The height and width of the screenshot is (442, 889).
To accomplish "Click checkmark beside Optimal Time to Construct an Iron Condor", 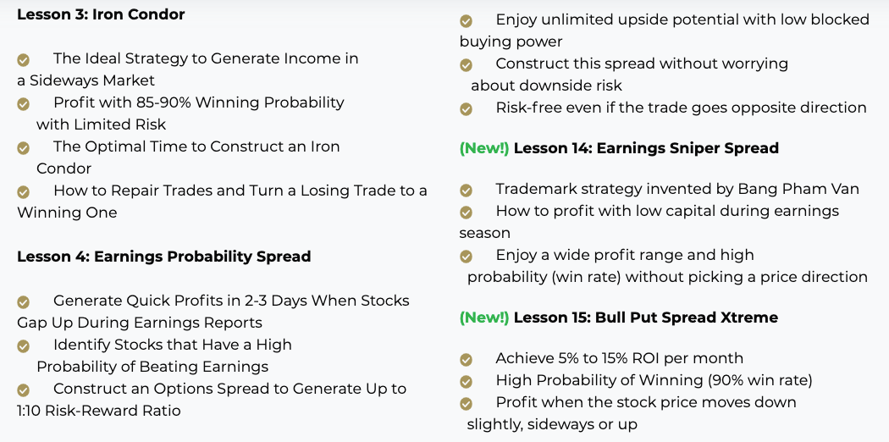I will [23, 148].
